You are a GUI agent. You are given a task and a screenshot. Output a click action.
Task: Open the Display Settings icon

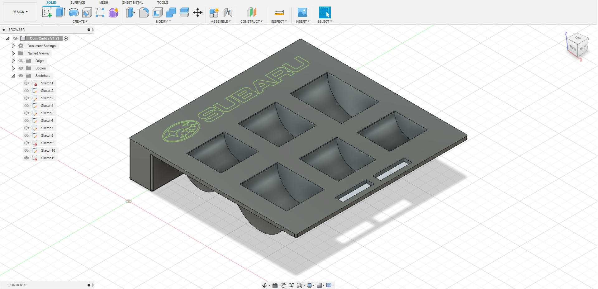(x=310, y=285)
